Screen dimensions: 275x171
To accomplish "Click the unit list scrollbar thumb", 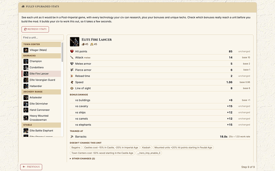I will coord(62,52).
